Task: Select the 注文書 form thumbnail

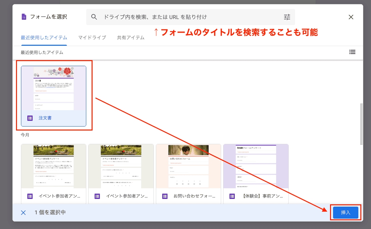Action: point(54,88)
